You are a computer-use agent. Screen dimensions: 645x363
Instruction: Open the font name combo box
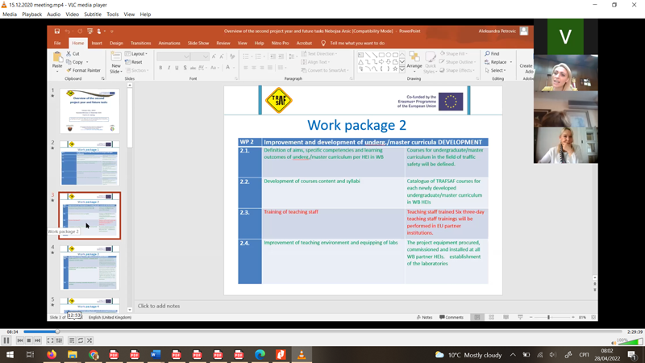click(x=173, y=56)
